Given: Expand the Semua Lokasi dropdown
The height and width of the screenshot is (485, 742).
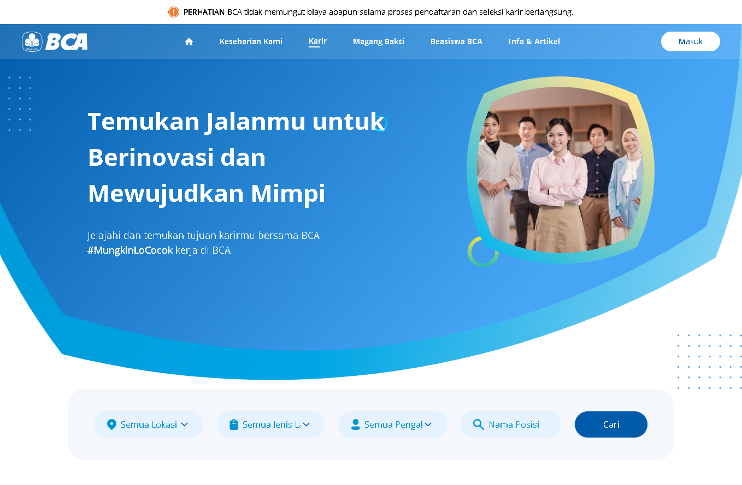Looking at the screenshot, I should coord(149,424).
